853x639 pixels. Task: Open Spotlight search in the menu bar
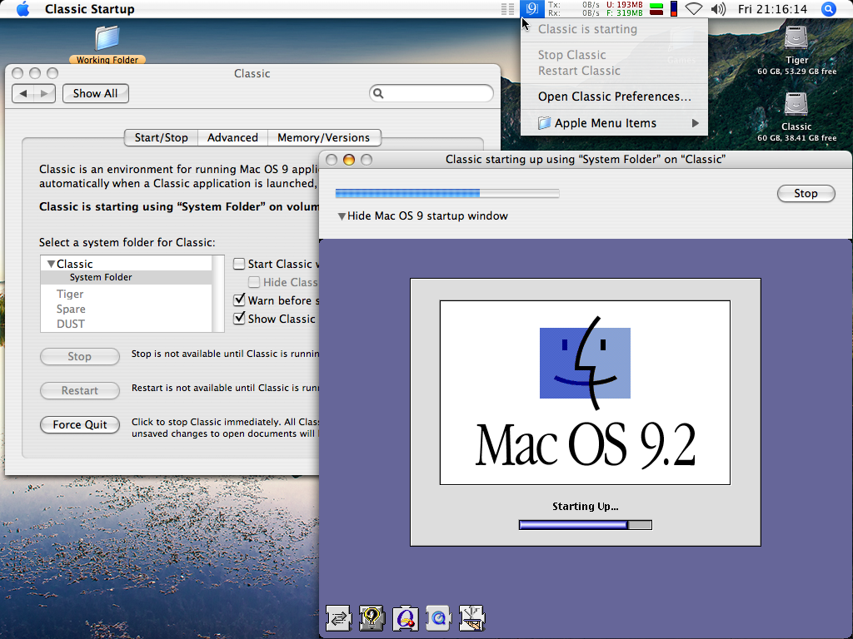tap(828, 8)
